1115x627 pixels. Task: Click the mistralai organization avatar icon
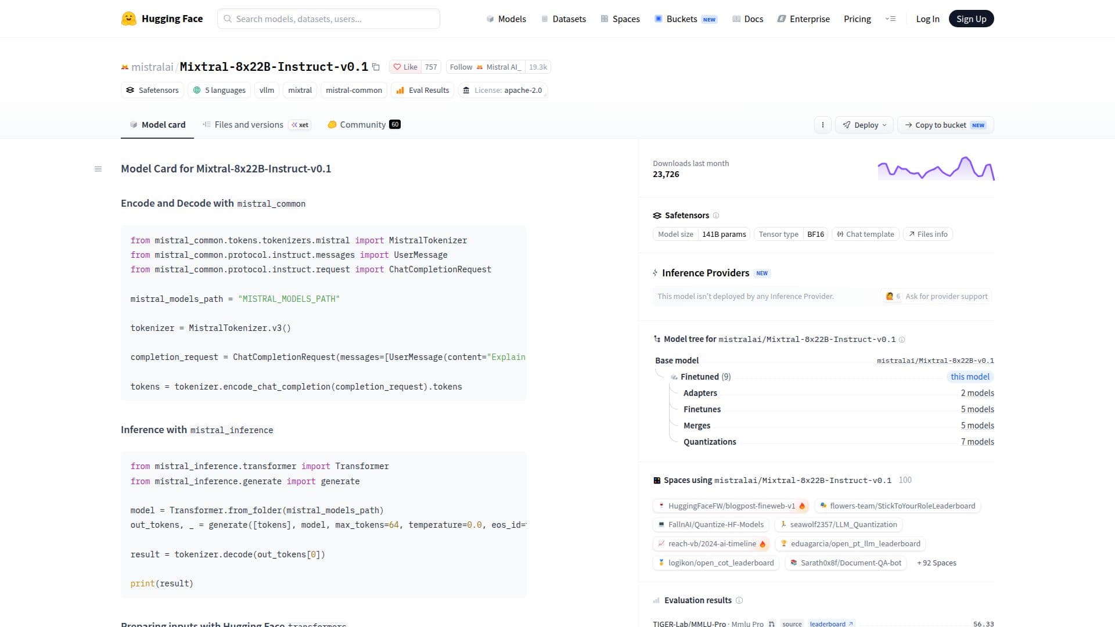[124, 67]
